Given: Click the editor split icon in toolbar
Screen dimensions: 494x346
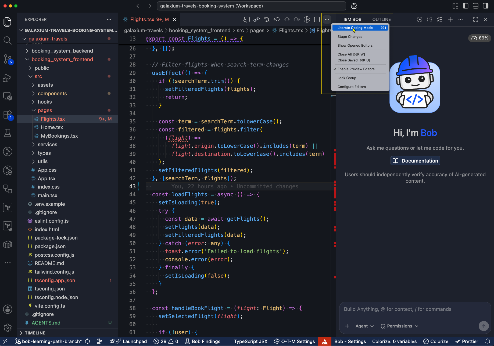Looking at the screenshot, I should [x=317, y=19].
